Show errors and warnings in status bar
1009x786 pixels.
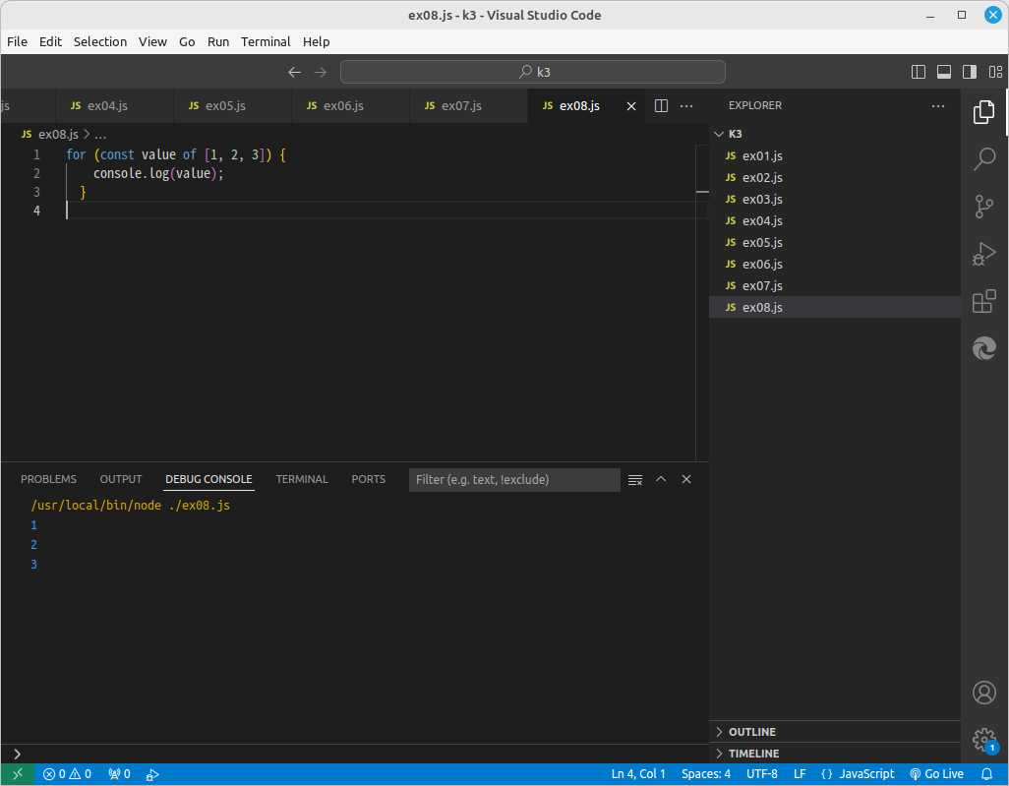point(67,774)
